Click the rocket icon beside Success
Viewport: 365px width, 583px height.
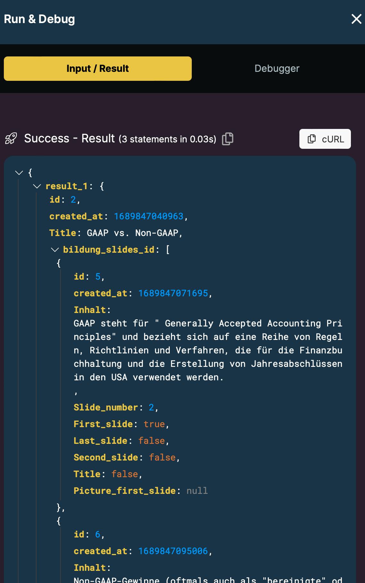(x=11, y=139)
